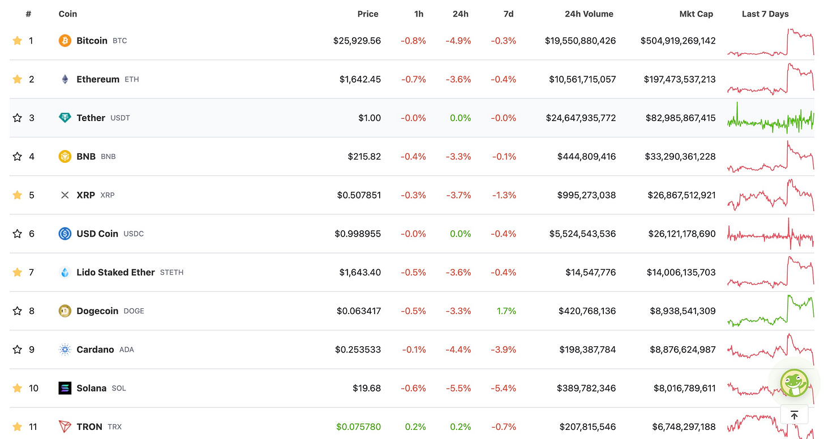This screenshot has height=439, width=824.
Task: Toggle the Solana favorite star
Action: click(x=17, y=388)
